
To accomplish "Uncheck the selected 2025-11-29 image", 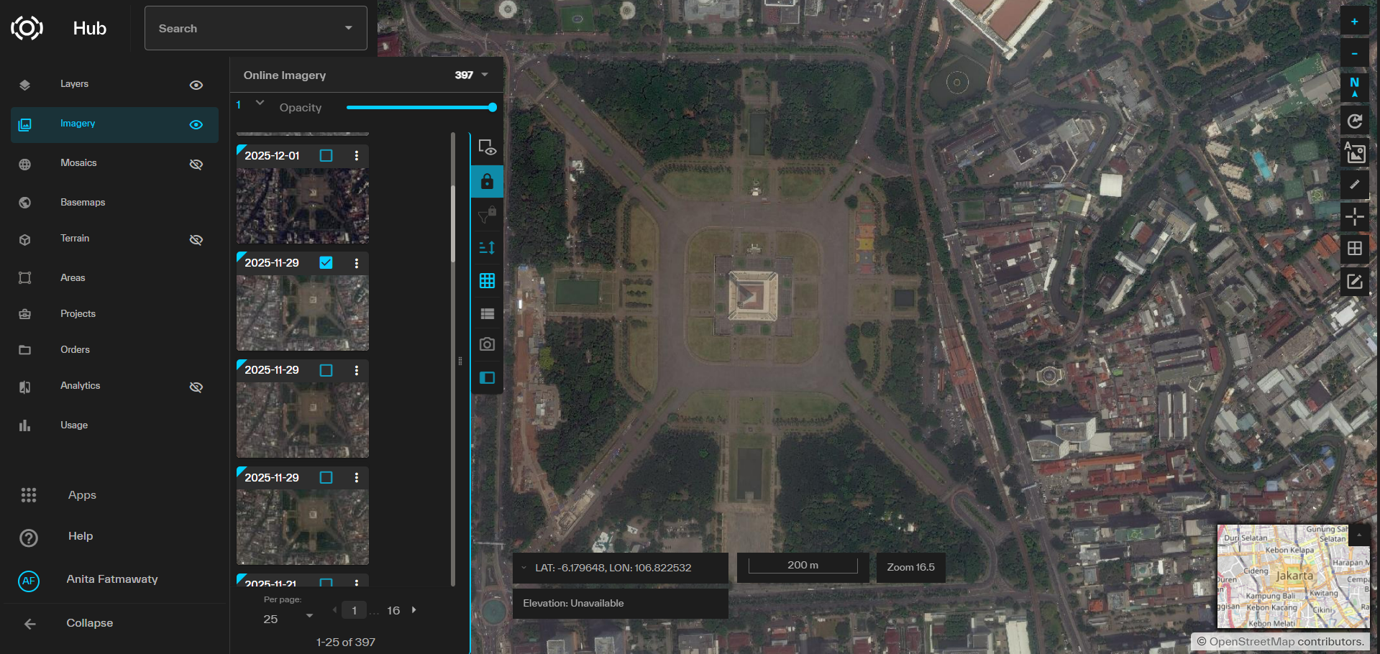I will point(326,262).
